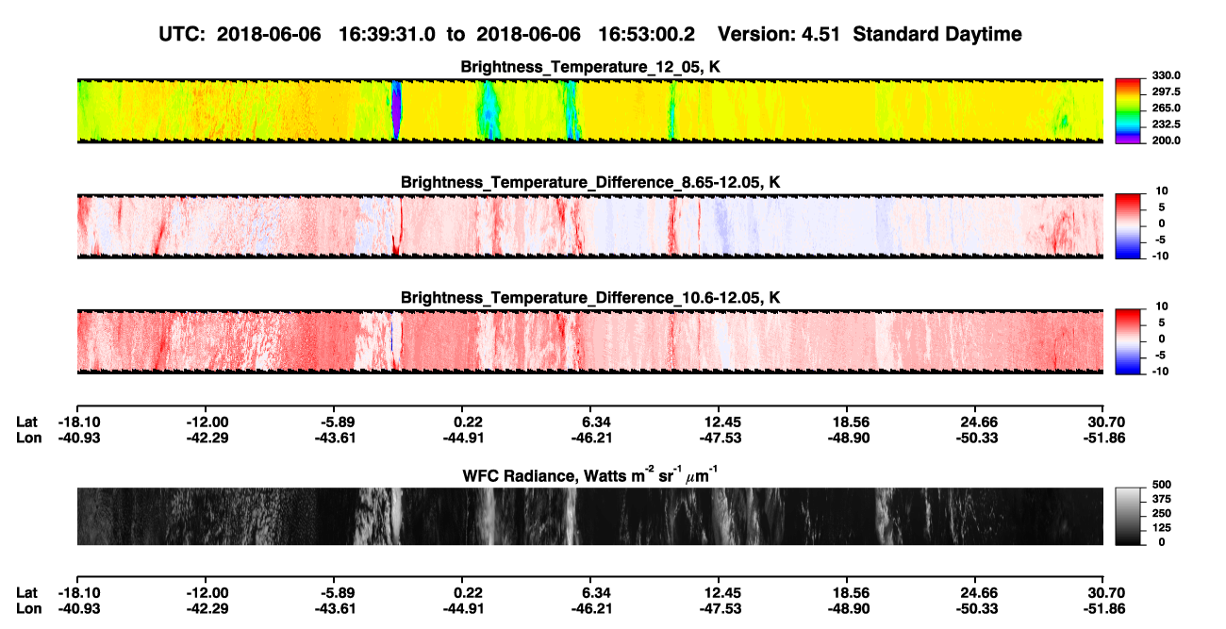Click the -10 label of 8.65-12.05 colorbar
Screen dimensions: 1226x629
tap(1159, 256)
